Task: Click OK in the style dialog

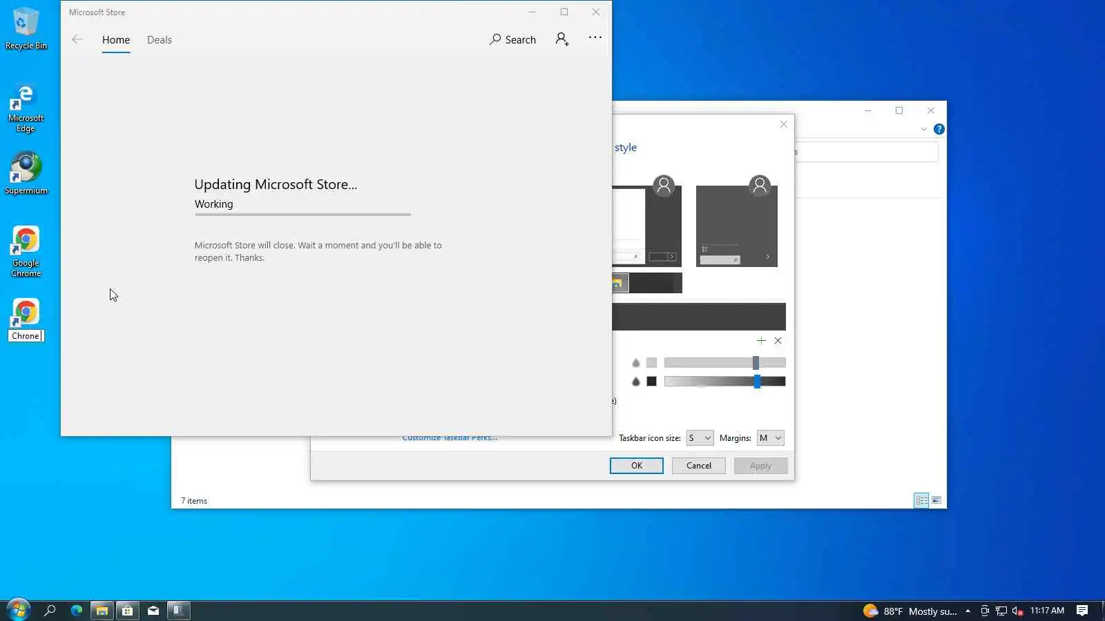Action: pyautogui.click(x=637, y=466)
